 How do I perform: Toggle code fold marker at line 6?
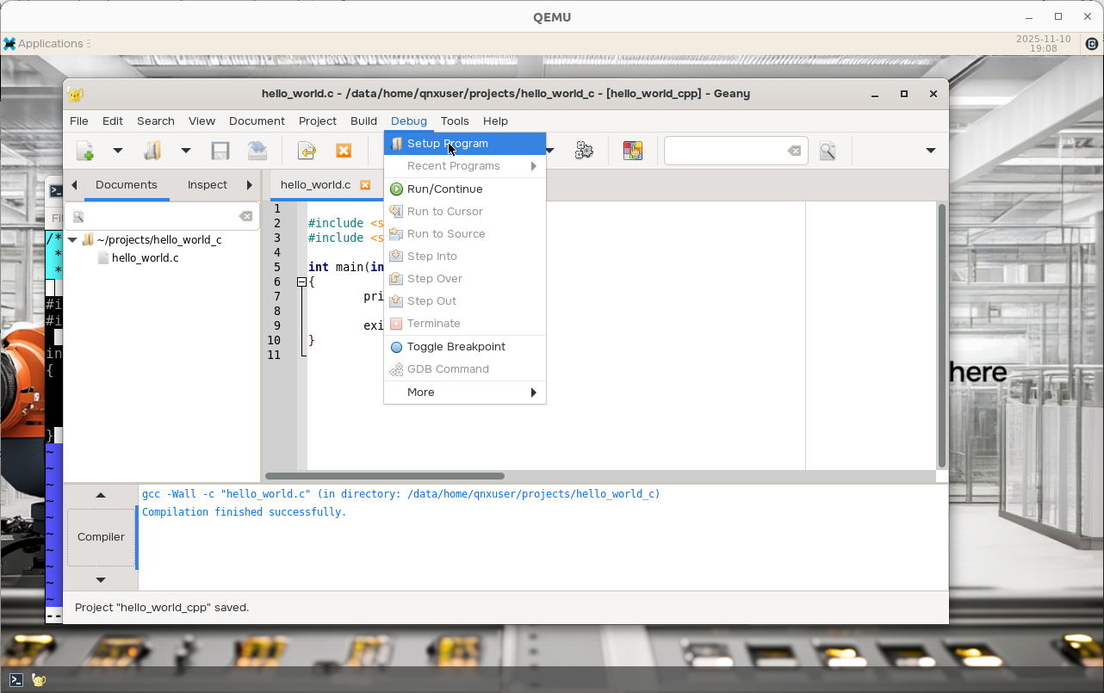(302, 282)
